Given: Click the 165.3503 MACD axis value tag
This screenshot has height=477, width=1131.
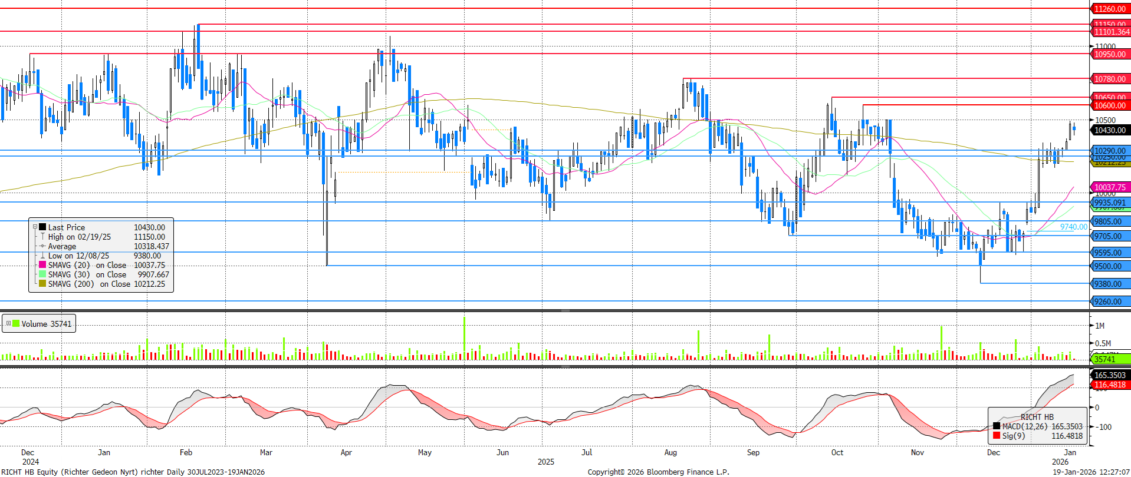Looking at the screenshot, I should (x=1109, y=375).
